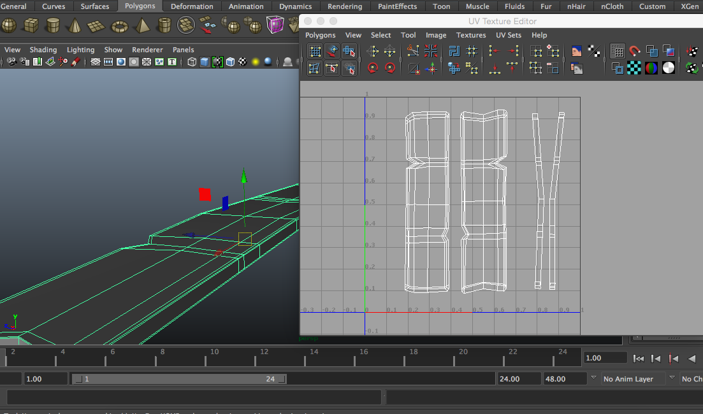Enable pixel snapping with the magnet icon
Image resolution: width=703 pixels, height=414 pixels.
[634, 50]
